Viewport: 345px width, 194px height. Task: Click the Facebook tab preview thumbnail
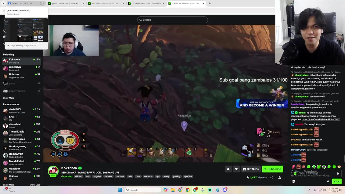click(x=26, y=30)
